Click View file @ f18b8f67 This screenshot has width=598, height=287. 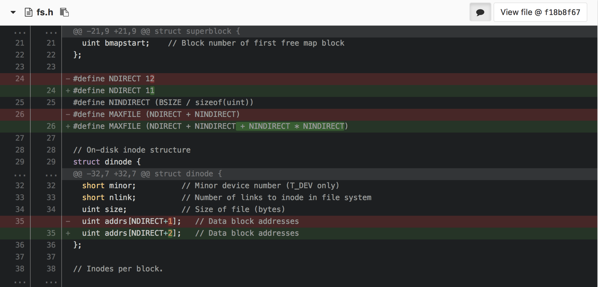(540, 13)
